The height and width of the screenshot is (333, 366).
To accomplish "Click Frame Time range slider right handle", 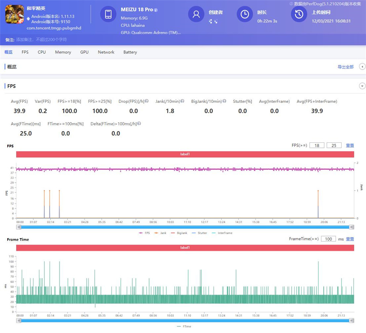I will click(351, 321).
